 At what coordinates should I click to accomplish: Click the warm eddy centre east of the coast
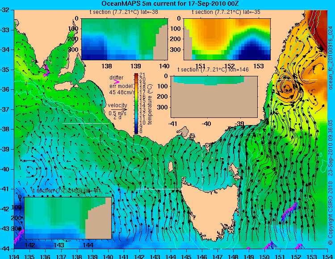tap(287, 87)
